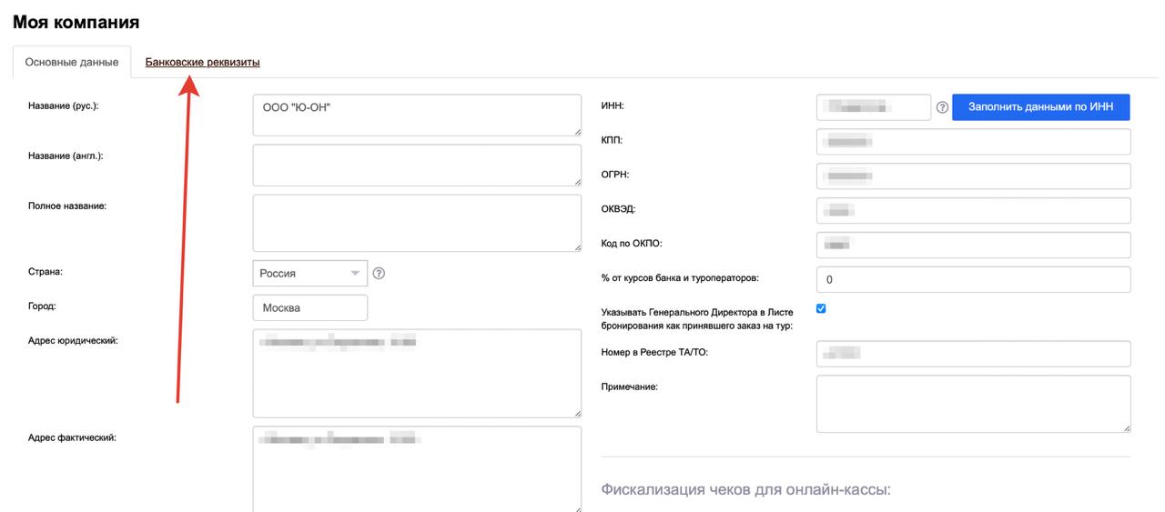Click Заполнить данными по ИНН button
1165x512 pixels.
pos(1040,107)
